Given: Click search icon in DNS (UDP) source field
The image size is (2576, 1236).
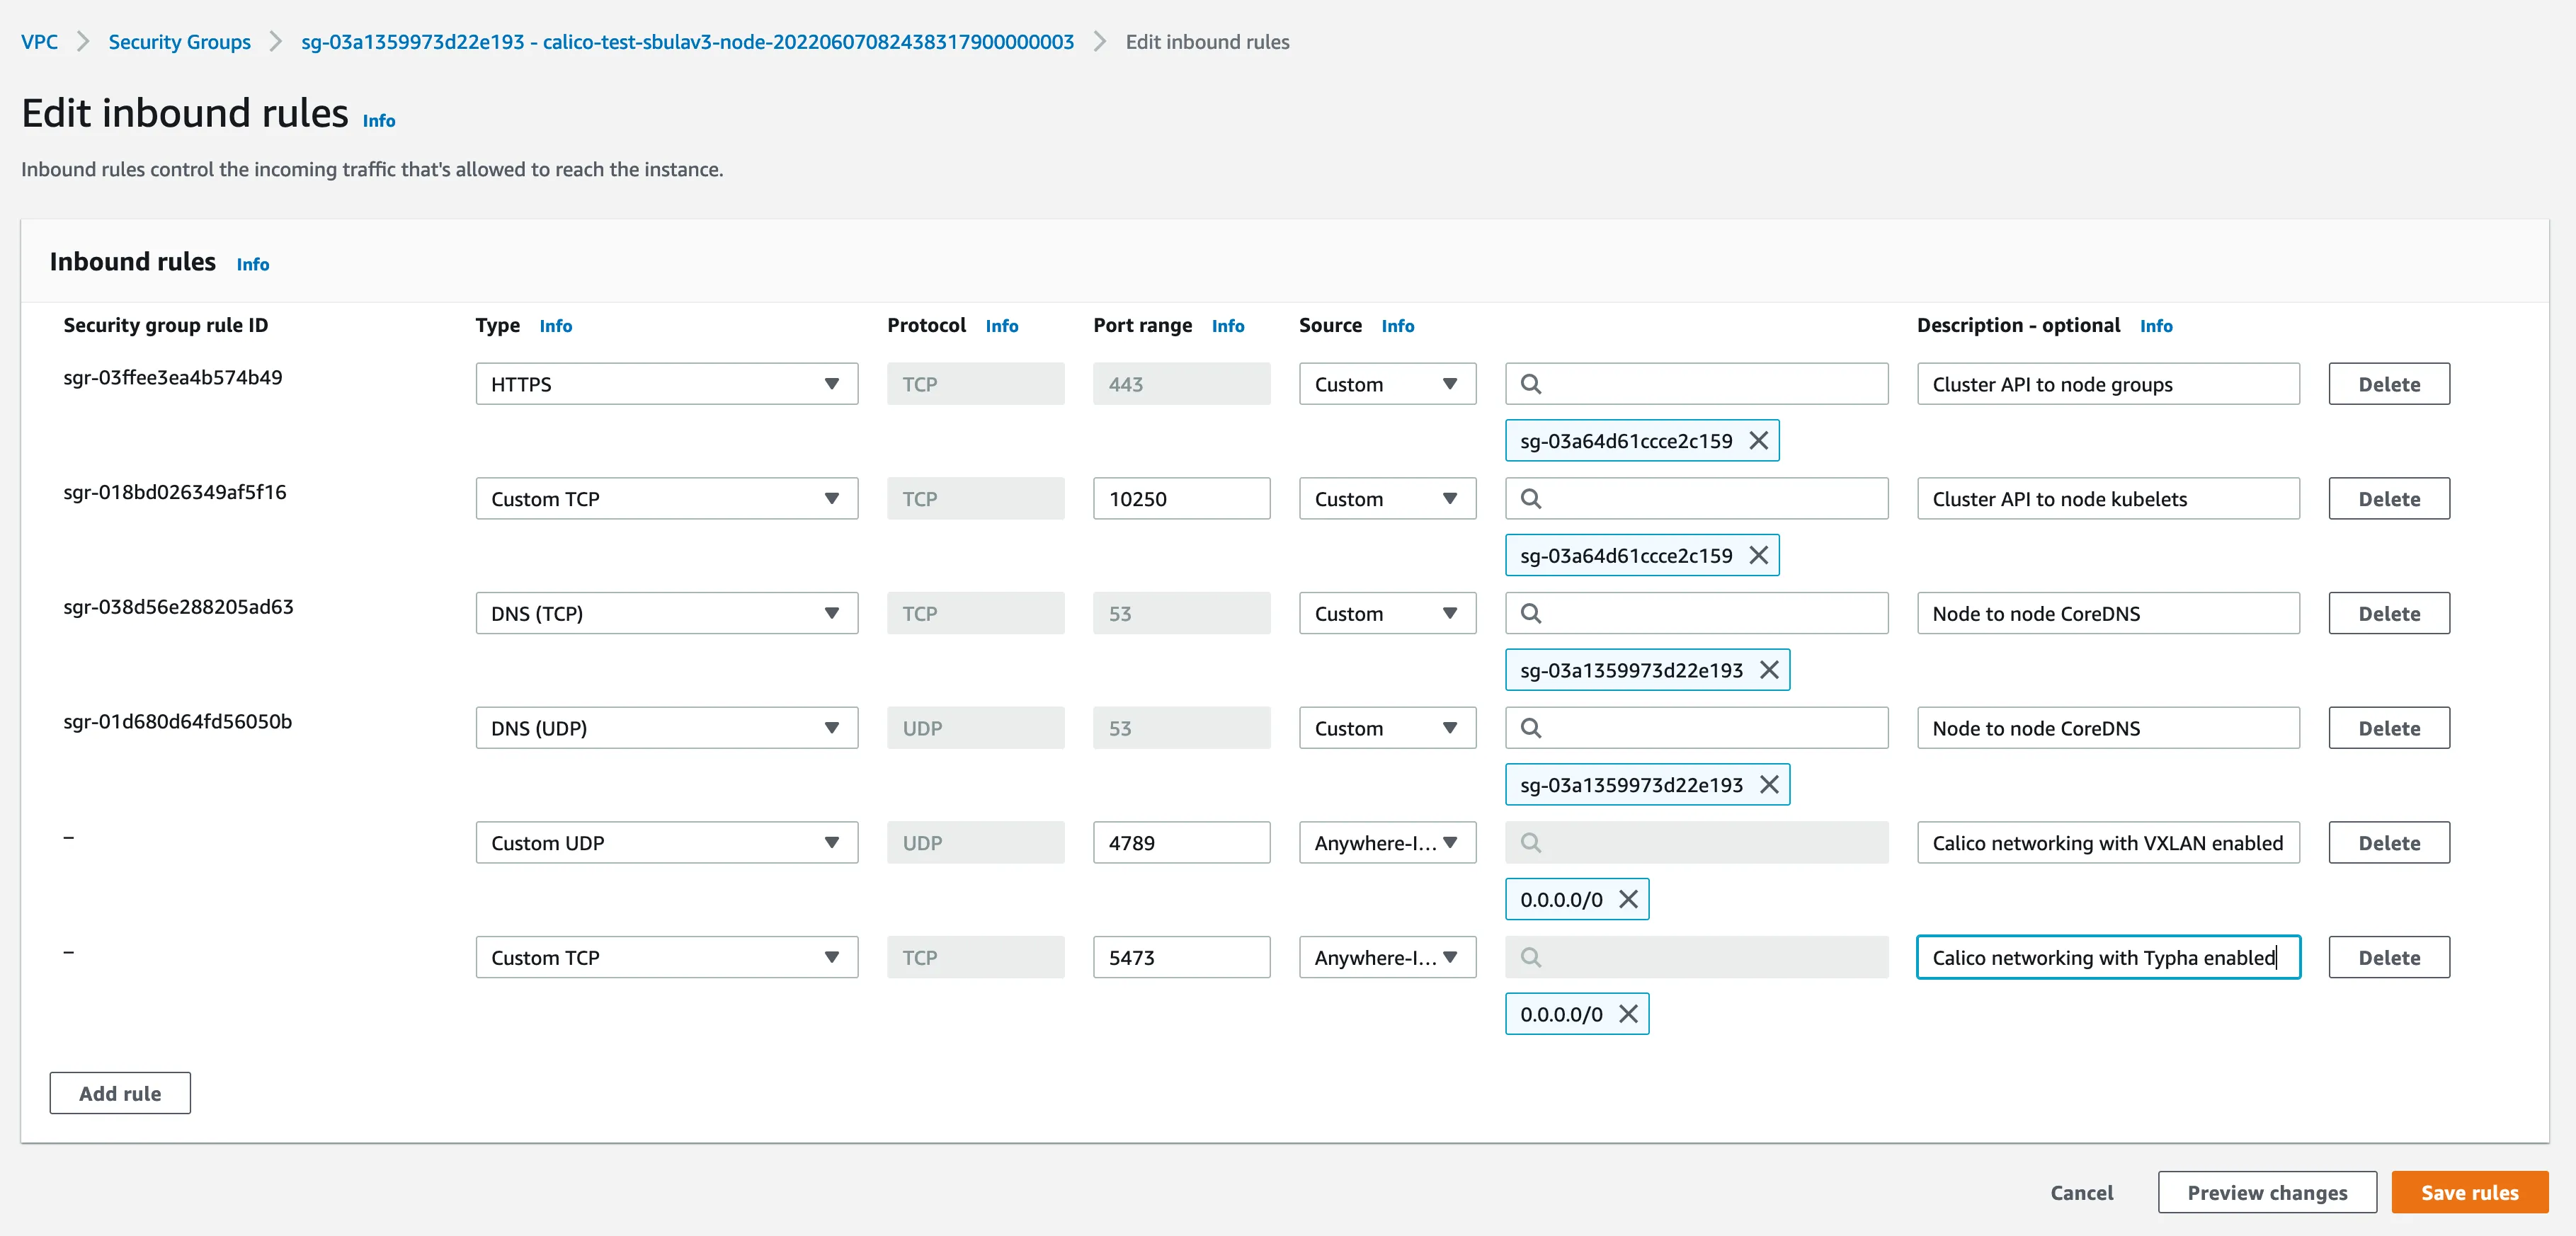Looking at the screenshot, I should tap(1530, 728).
